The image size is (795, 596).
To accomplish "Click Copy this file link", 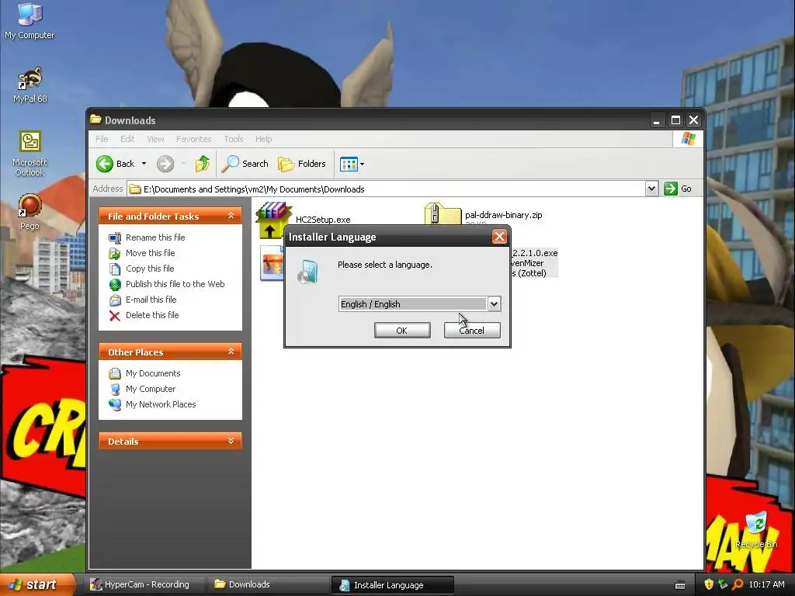I will click(150, 269).
